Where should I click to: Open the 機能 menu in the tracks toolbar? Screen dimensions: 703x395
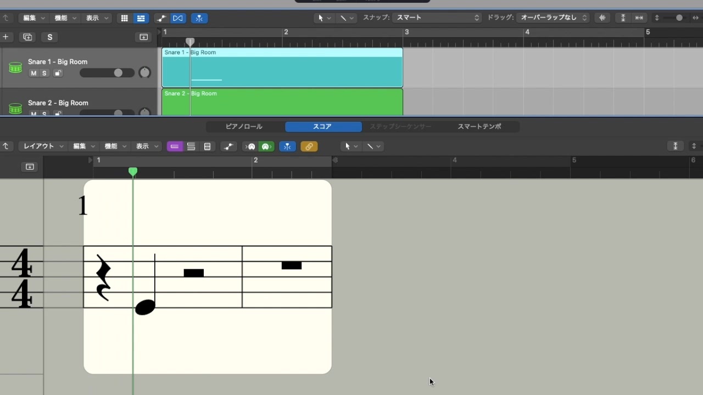point(65,18)
